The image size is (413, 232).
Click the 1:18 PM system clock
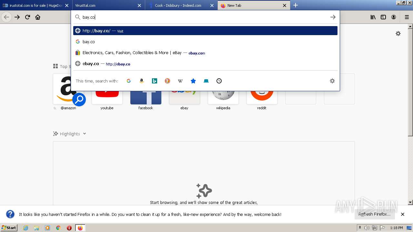coord(397,228)
